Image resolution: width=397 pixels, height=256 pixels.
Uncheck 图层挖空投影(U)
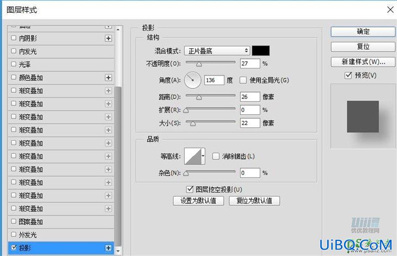190,189
